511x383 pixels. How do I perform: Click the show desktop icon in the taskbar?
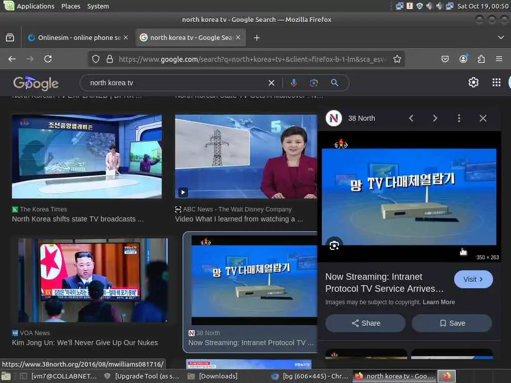click(x=6, y=376)
